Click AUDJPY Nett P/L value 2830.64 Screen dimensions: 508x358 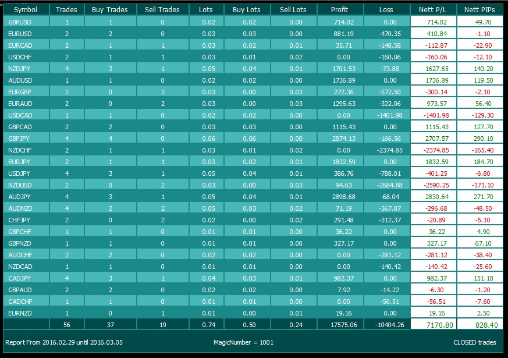click(x=437, y=197)
